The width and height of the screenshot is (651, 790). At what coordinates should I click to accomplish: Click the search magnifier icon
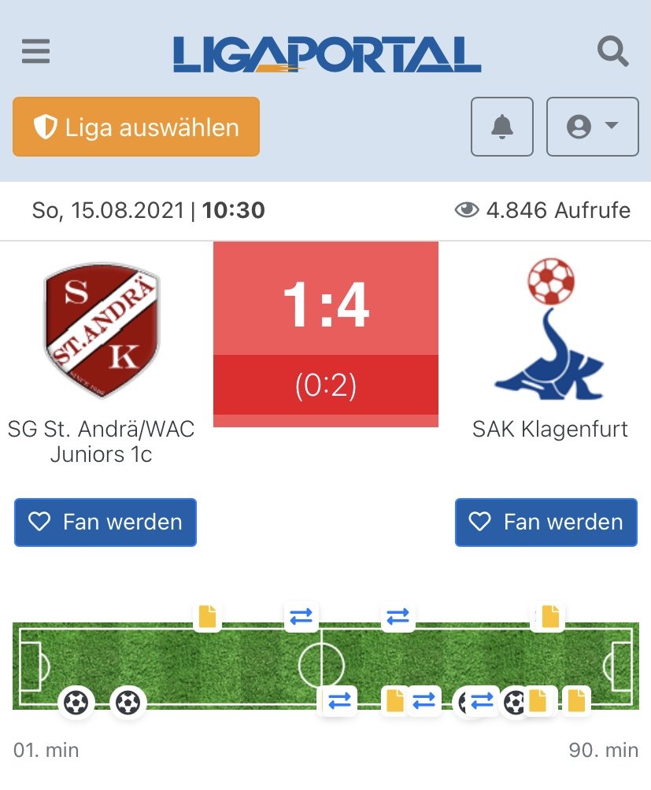[x=612, y=51]
